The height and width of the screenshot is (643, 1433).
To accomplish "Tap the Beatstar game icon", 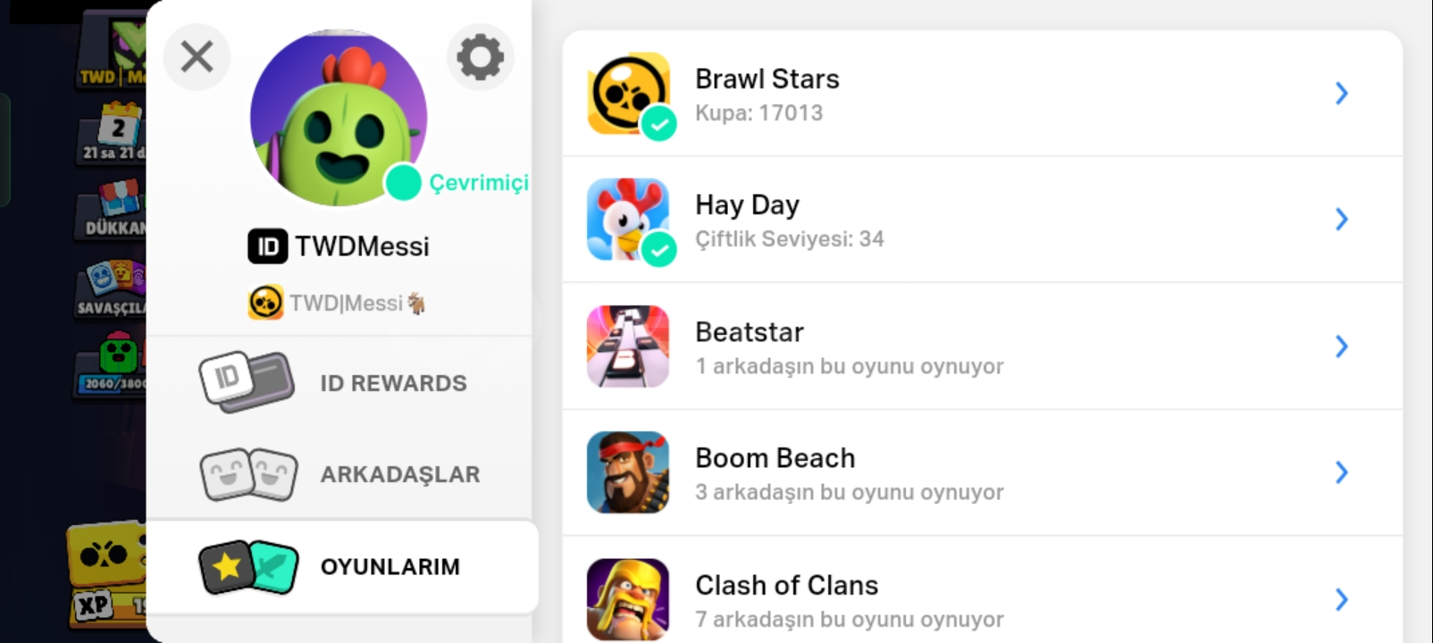I will tap(628, 347).
